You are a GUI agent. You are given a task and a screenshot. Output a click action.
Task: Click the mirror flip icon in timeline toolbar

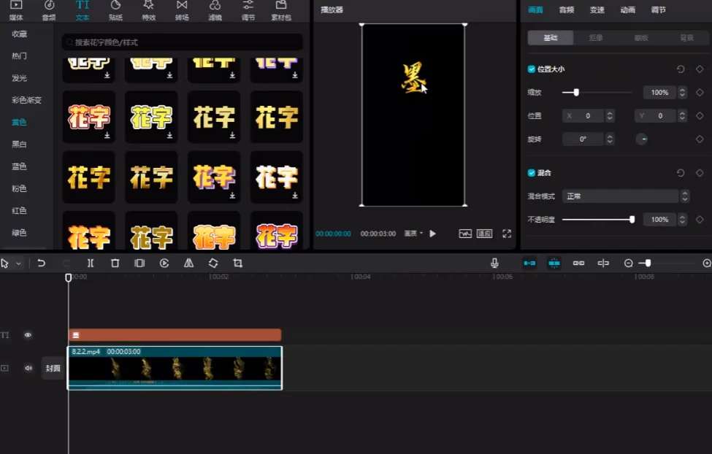pos(188,263)
